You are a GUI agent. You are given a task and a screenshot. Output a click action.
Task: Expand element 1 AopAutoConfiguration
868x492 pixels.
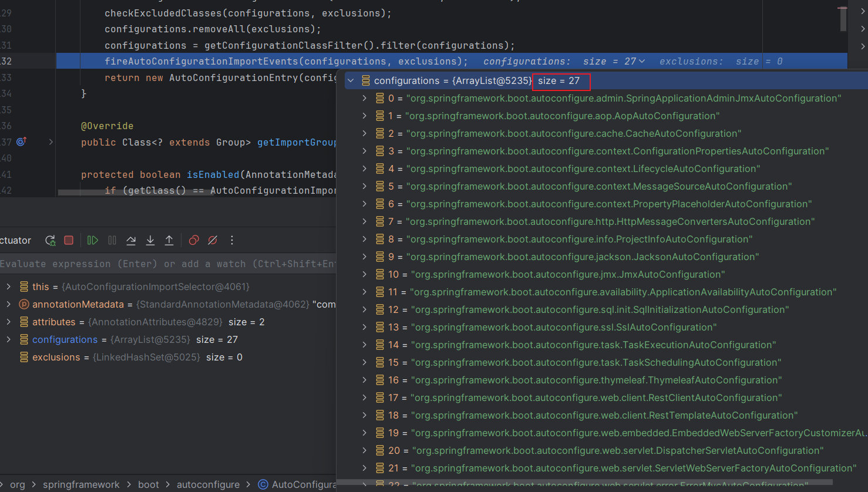(x=365, y=116)
